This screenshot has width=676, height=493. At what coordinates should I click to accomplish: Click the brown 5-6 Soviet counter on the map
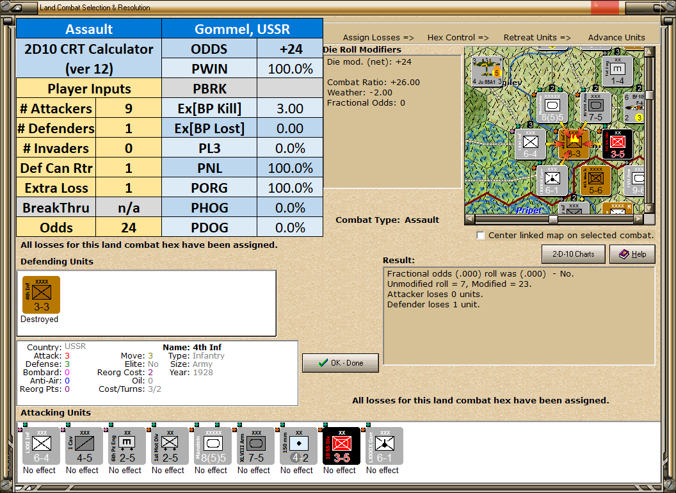[x=595, y=181]
